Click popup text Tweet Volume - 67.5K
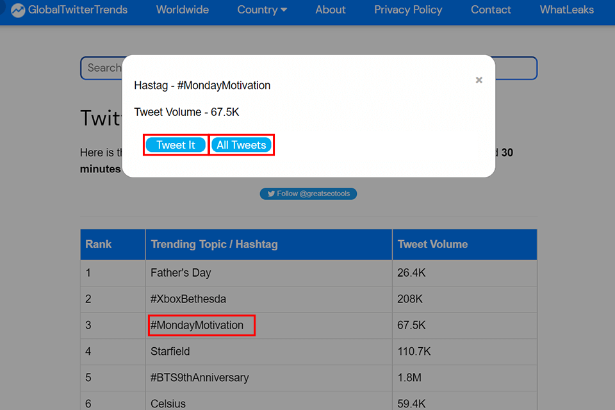Viewport: 615px width, 410px height. pos(186,112)
